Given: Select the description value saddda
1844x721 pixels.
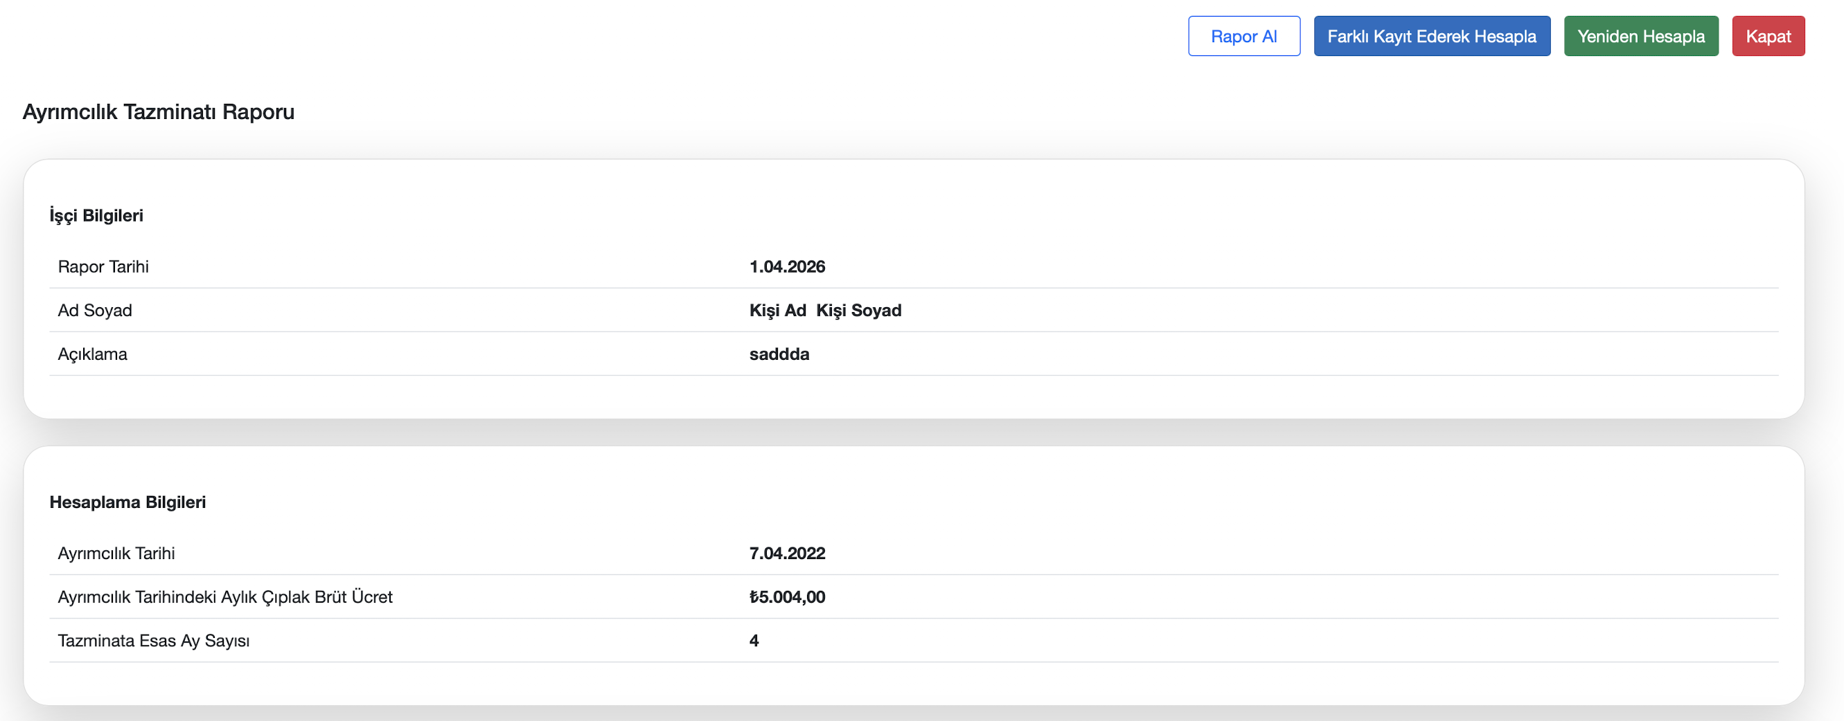Looking at the screenshot, I should point(779,354).
